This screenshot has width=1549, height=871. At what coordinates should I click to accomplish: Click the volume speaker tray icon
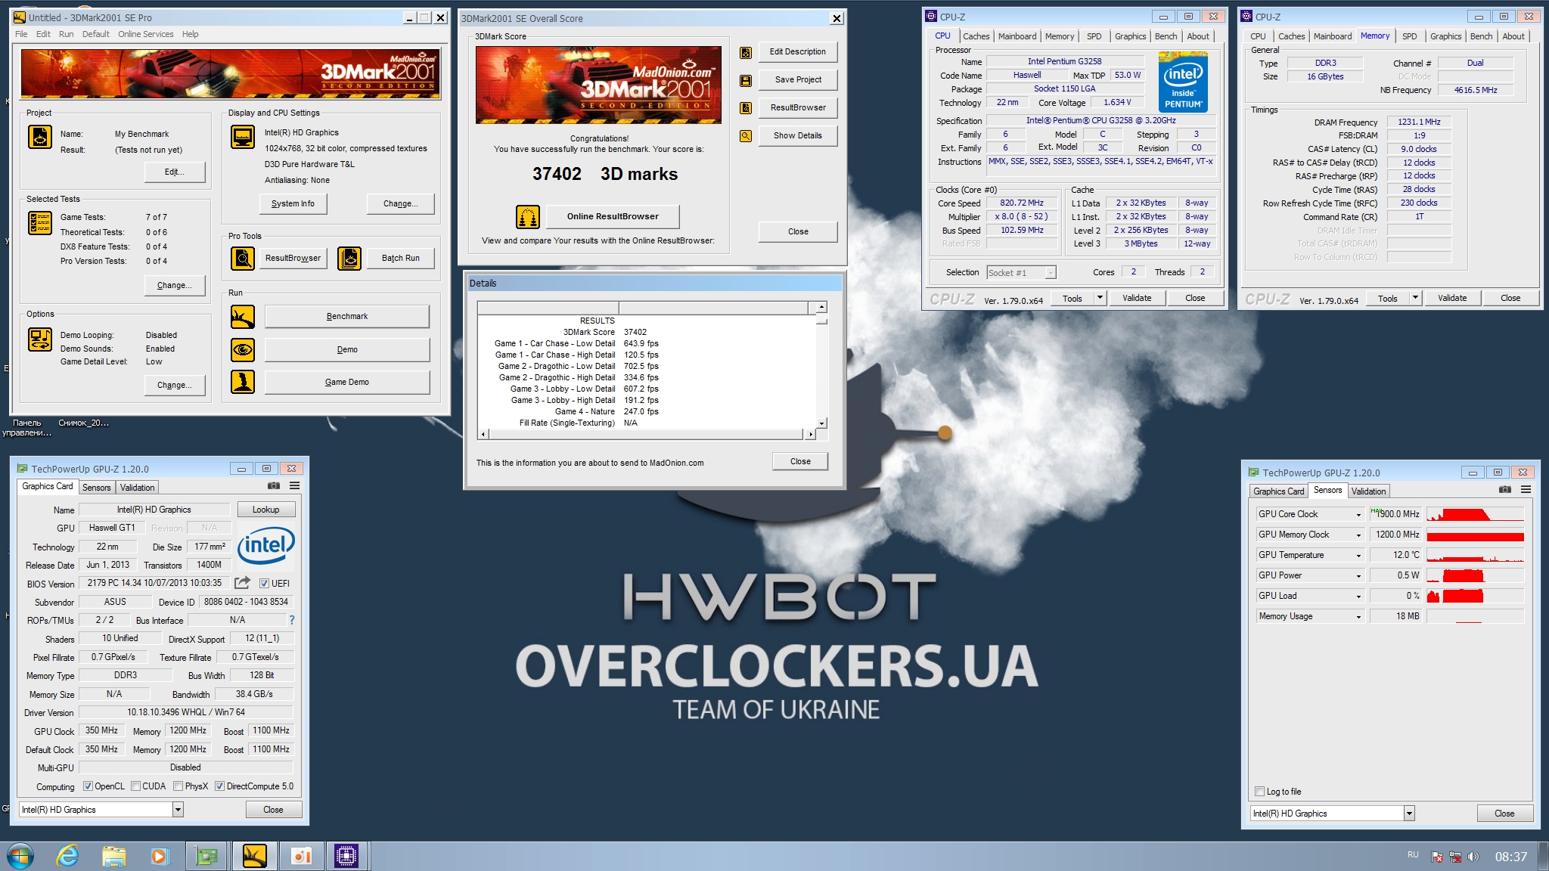click(x=1473, y=857)
